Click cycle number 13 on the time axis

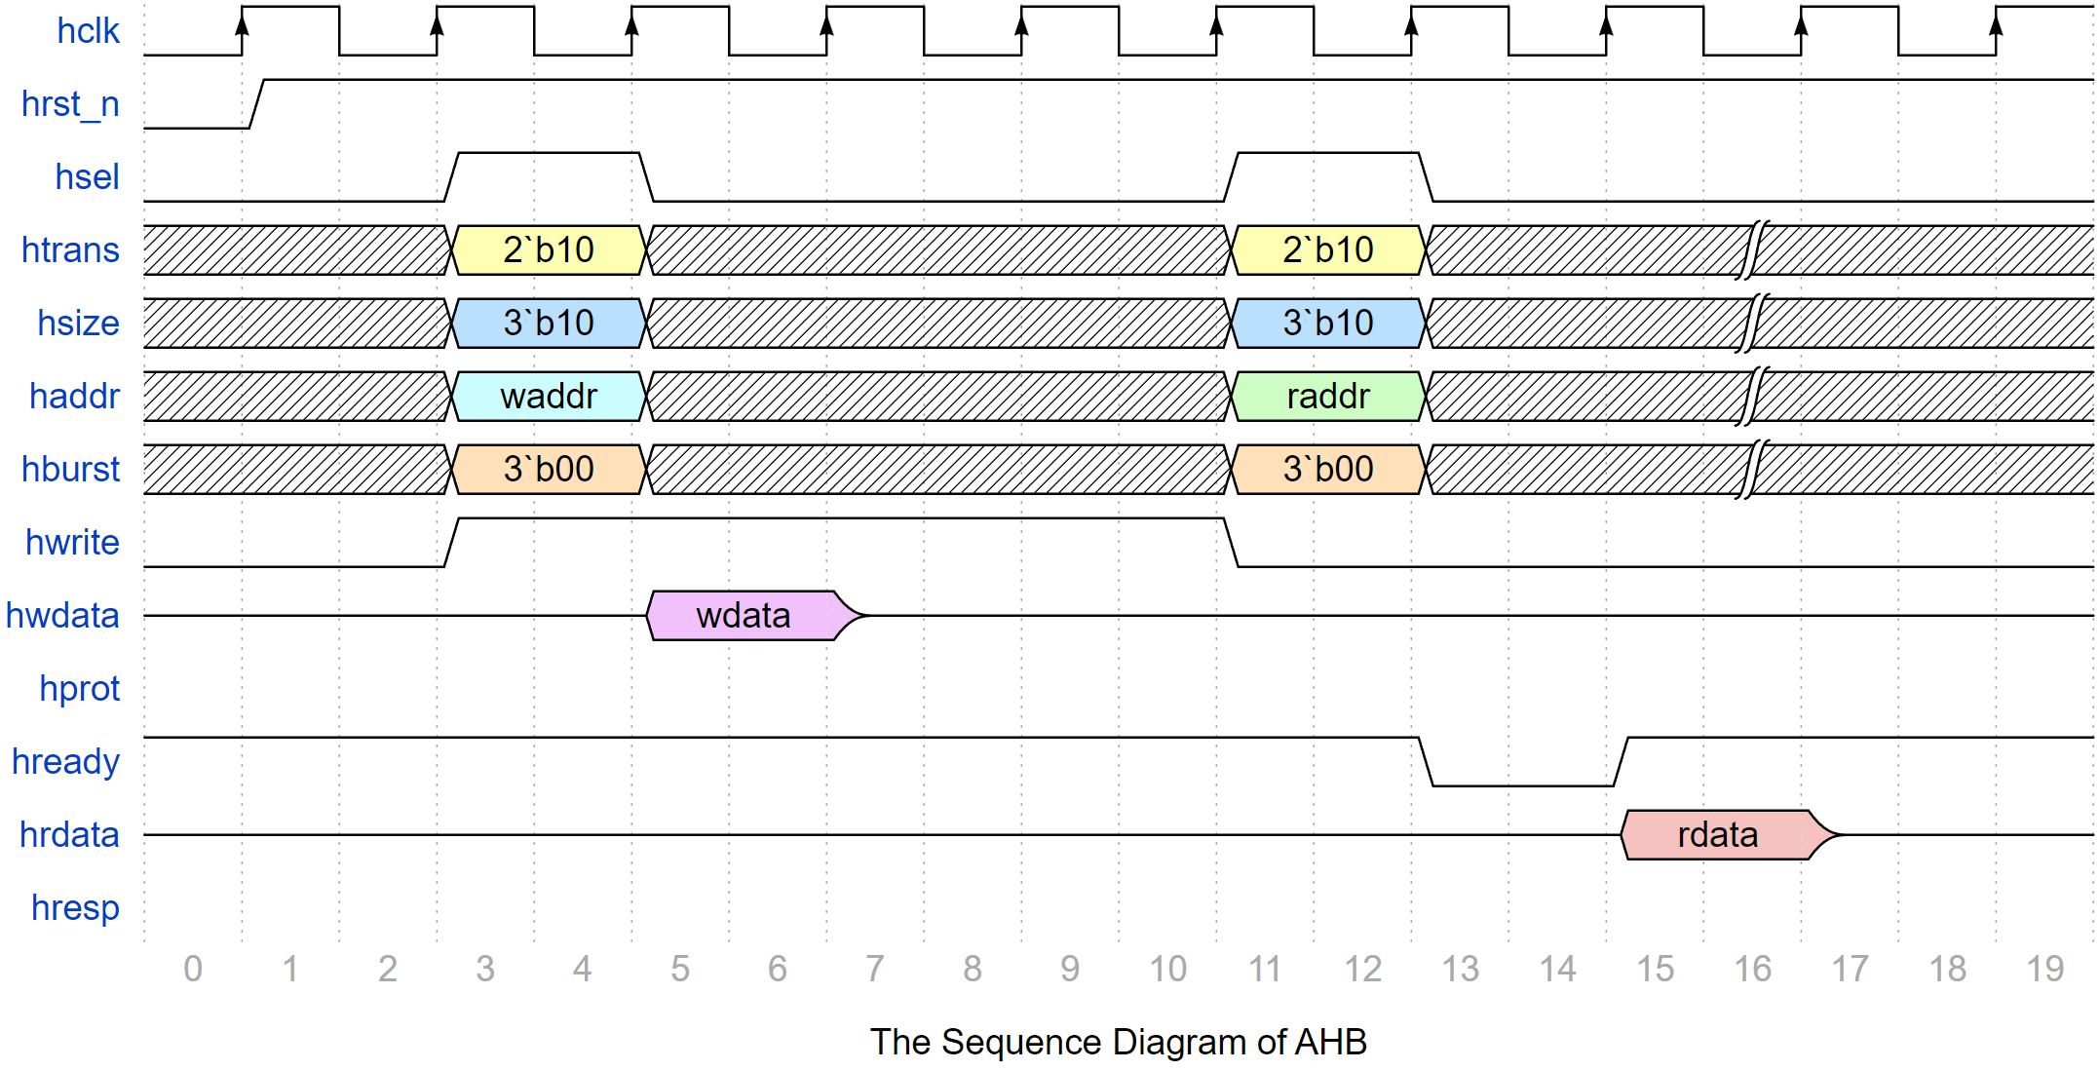click(1460, 970)
